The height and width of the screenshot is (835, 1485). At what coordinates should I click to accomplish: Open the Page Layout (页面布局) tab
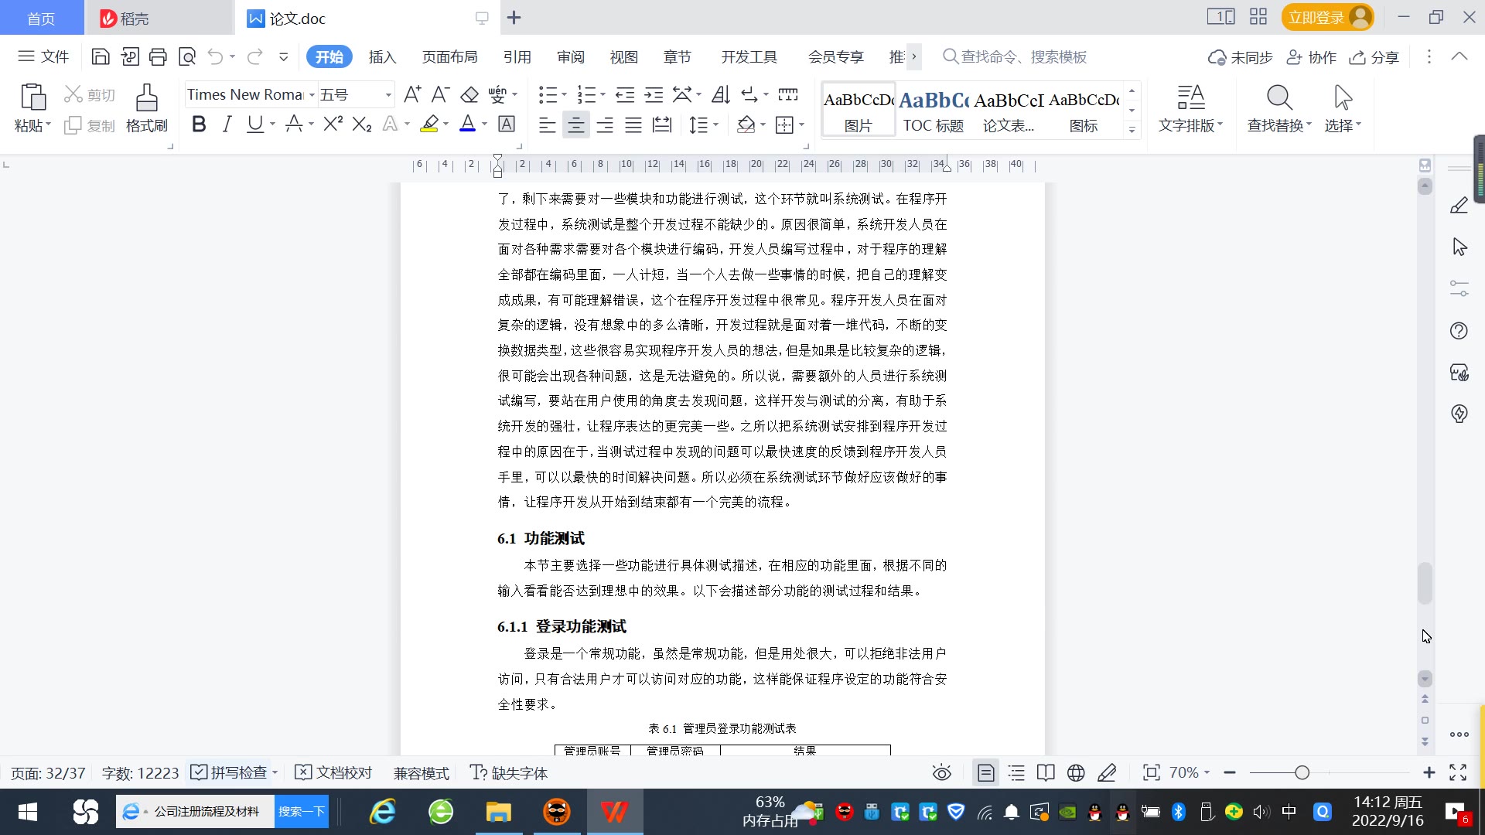tap(450, 57)
